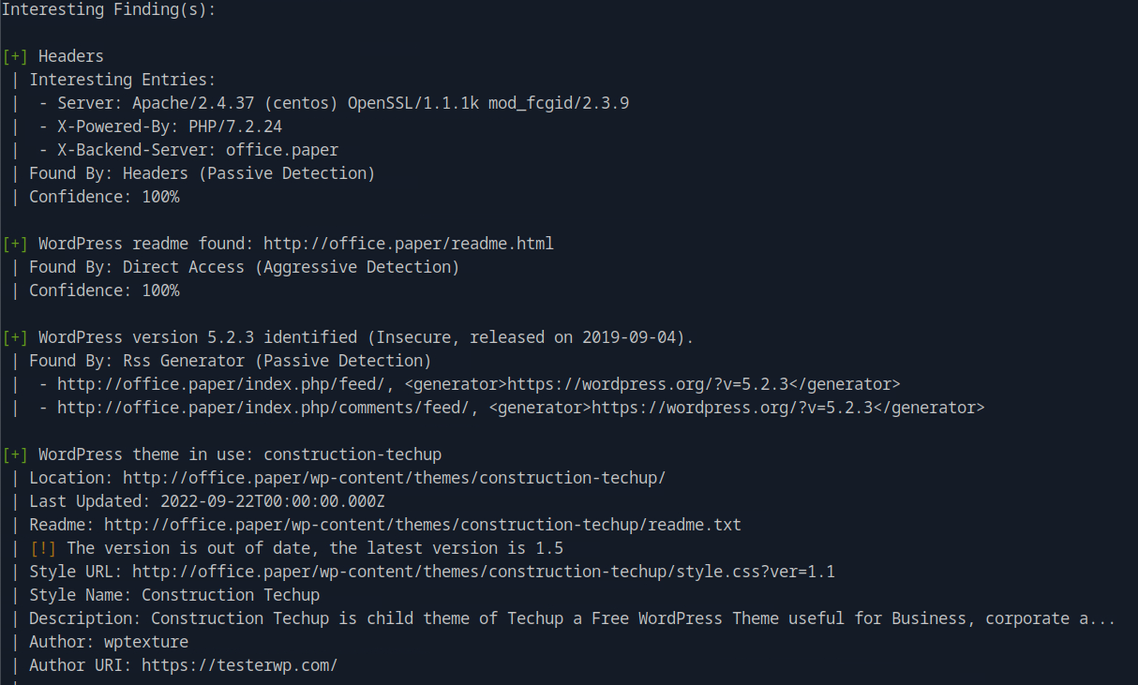Open the testerwp.com Author URI
This screenshot has width=1138, height=685.
239,665
